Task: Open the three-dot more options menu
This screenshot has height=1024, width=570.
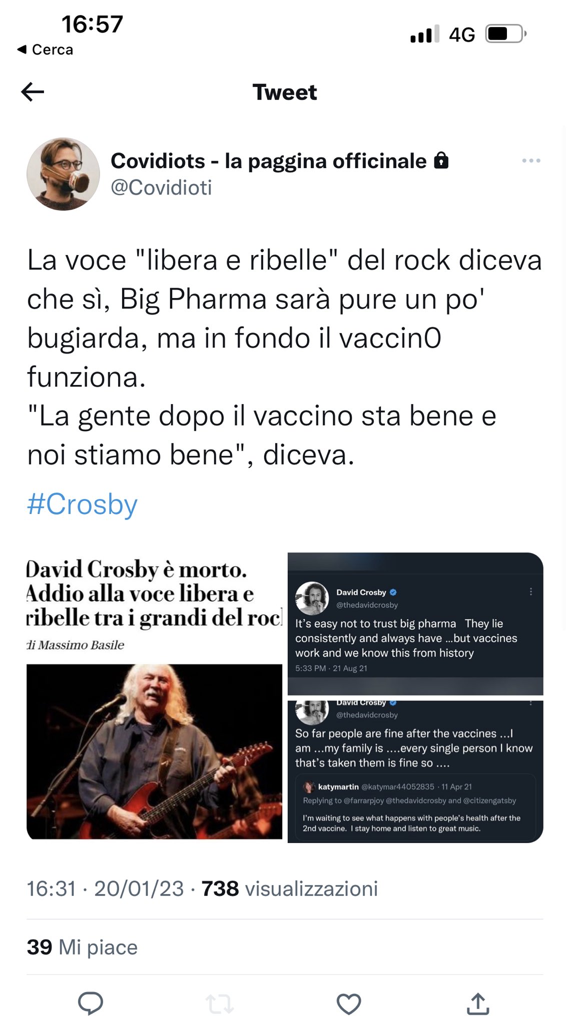Action: pyautogui.click(x=531, y=160)
